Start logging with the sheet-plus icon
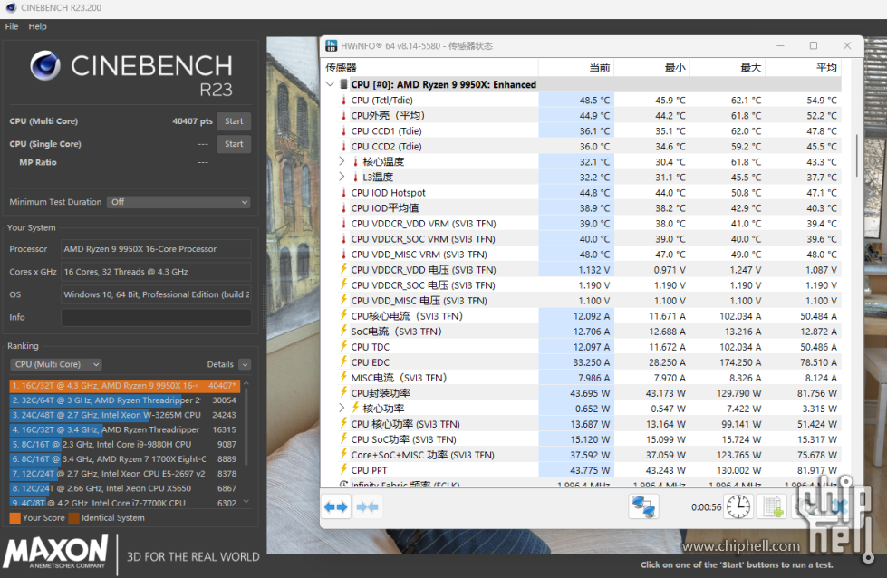887x578 pixels. (772, 506)
